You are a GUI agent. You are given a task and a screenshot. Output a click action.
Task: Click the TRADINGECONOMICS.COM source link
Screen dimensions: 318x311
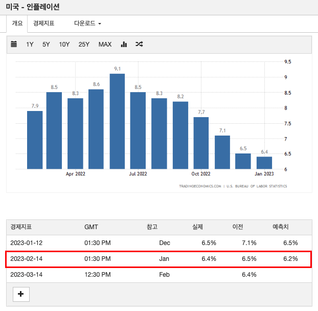[200, 186]
